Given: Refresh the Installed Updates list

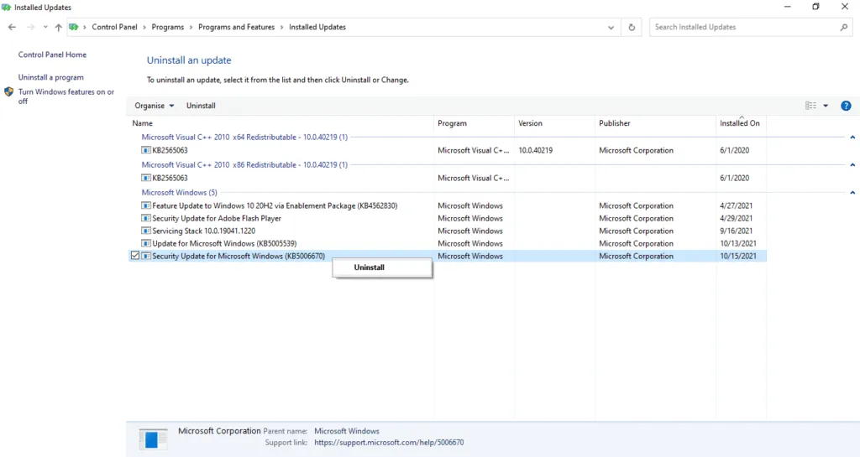Looking at the screenshot, I should 632,27.
